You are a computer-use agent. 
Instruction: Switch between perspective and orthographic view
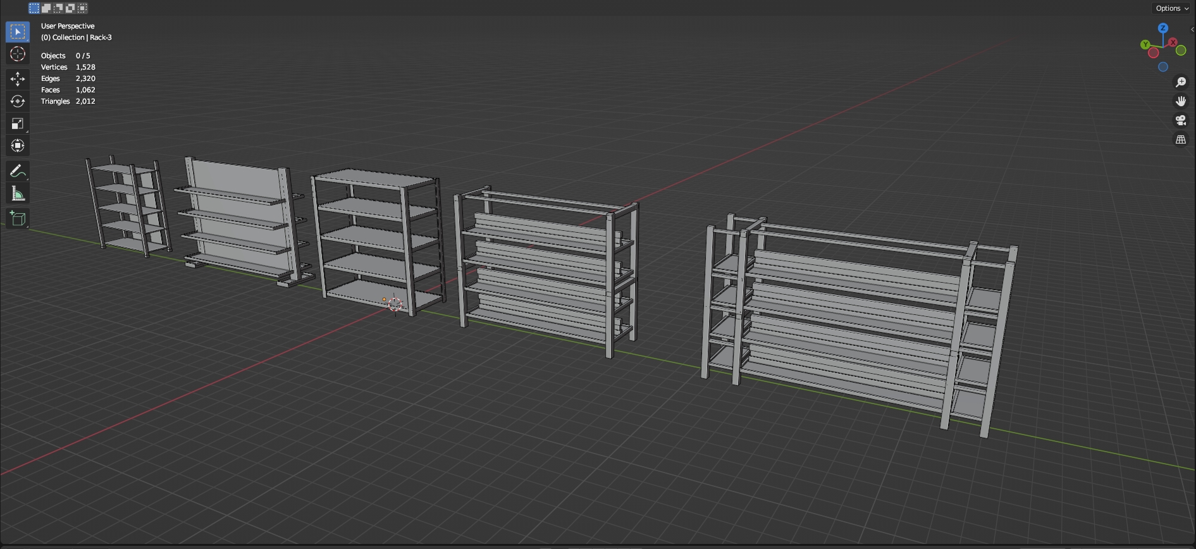click(1181, 140)
